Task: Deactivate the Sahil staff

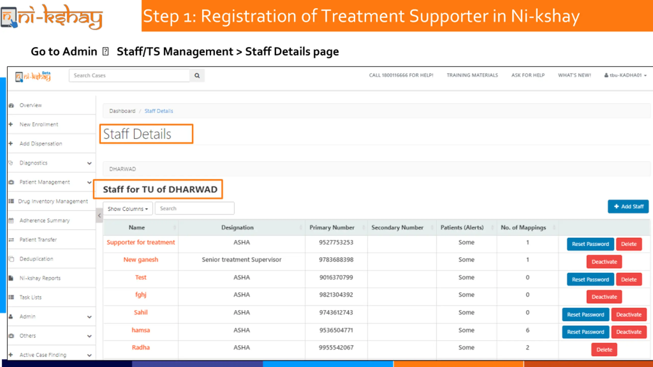Action: tap(629, 314)
